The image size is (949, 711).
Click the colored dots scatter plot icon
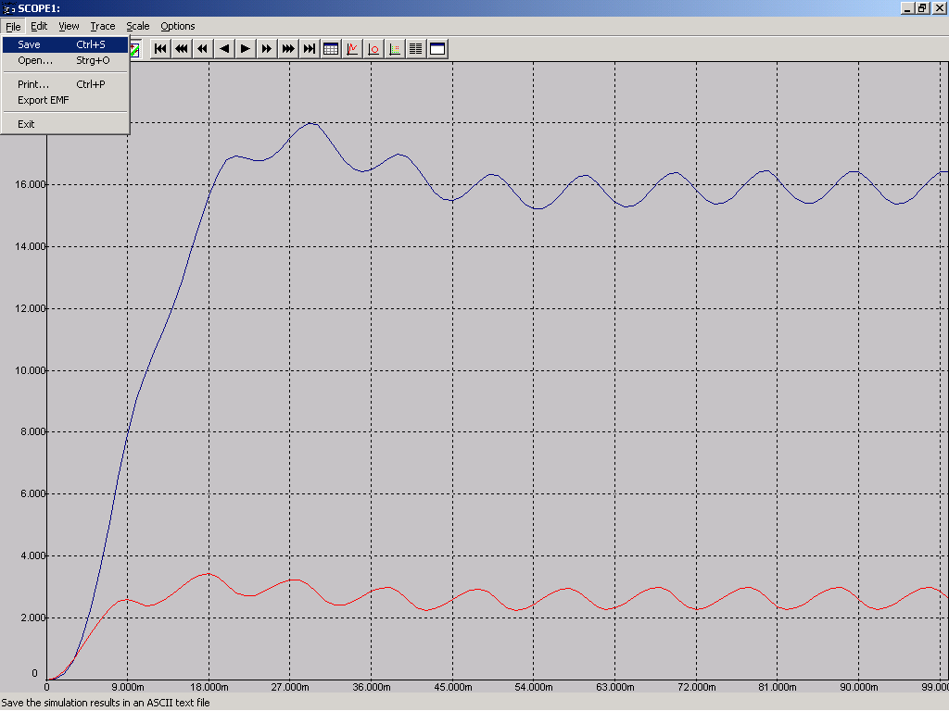pyautogui.click(x=395, y=49)
